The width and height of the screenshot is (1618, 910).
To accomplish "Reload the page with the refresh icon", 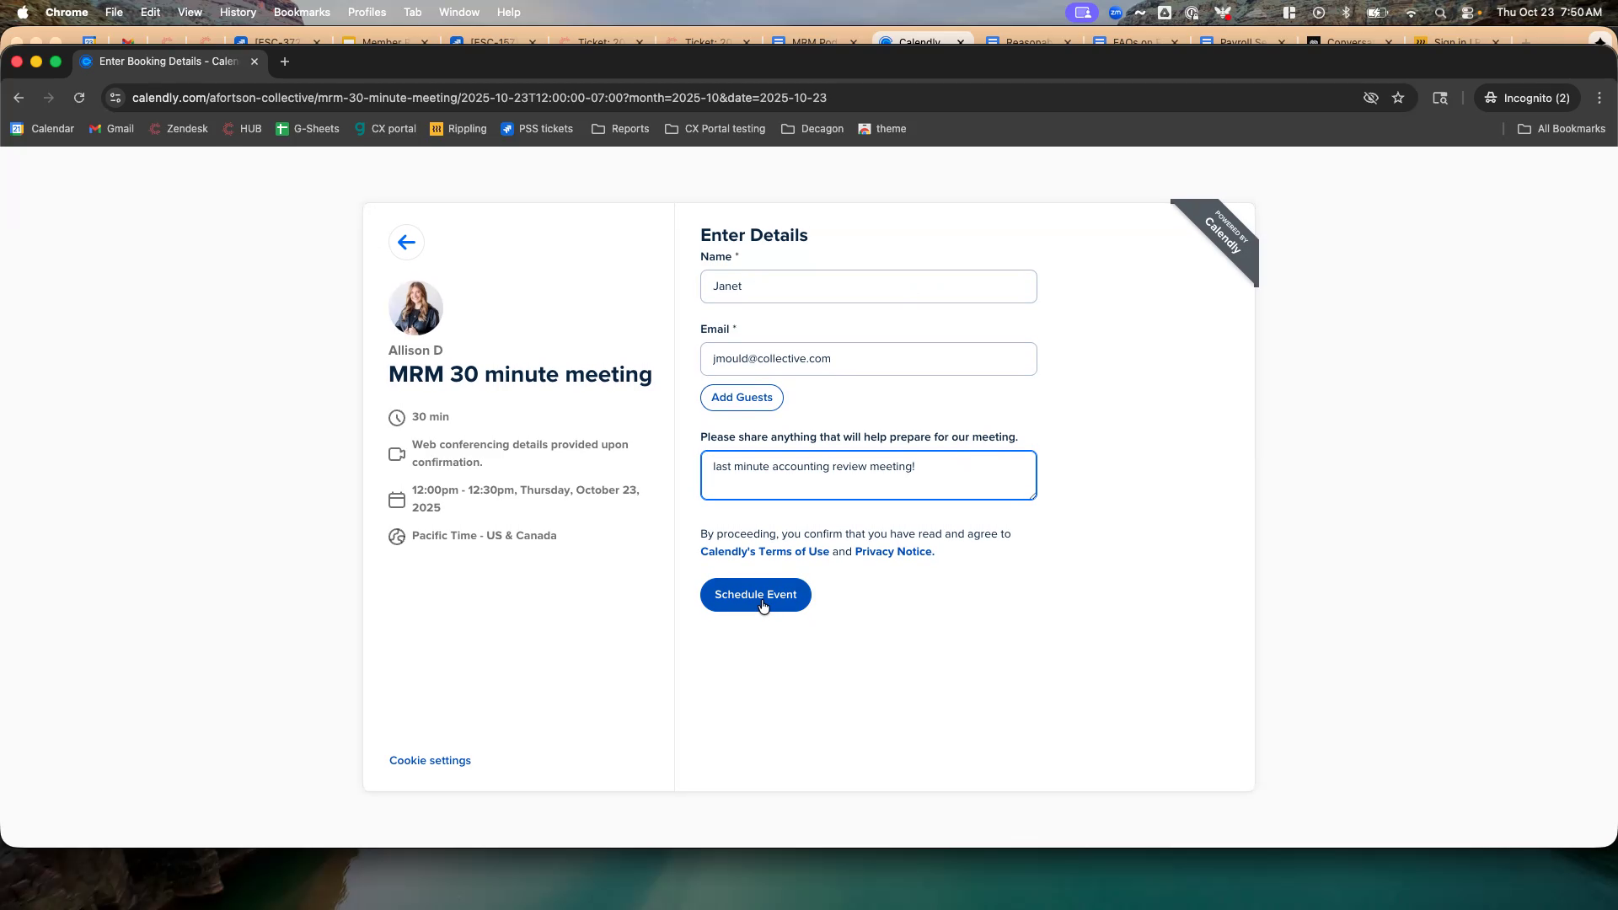I will pos(79,98).
